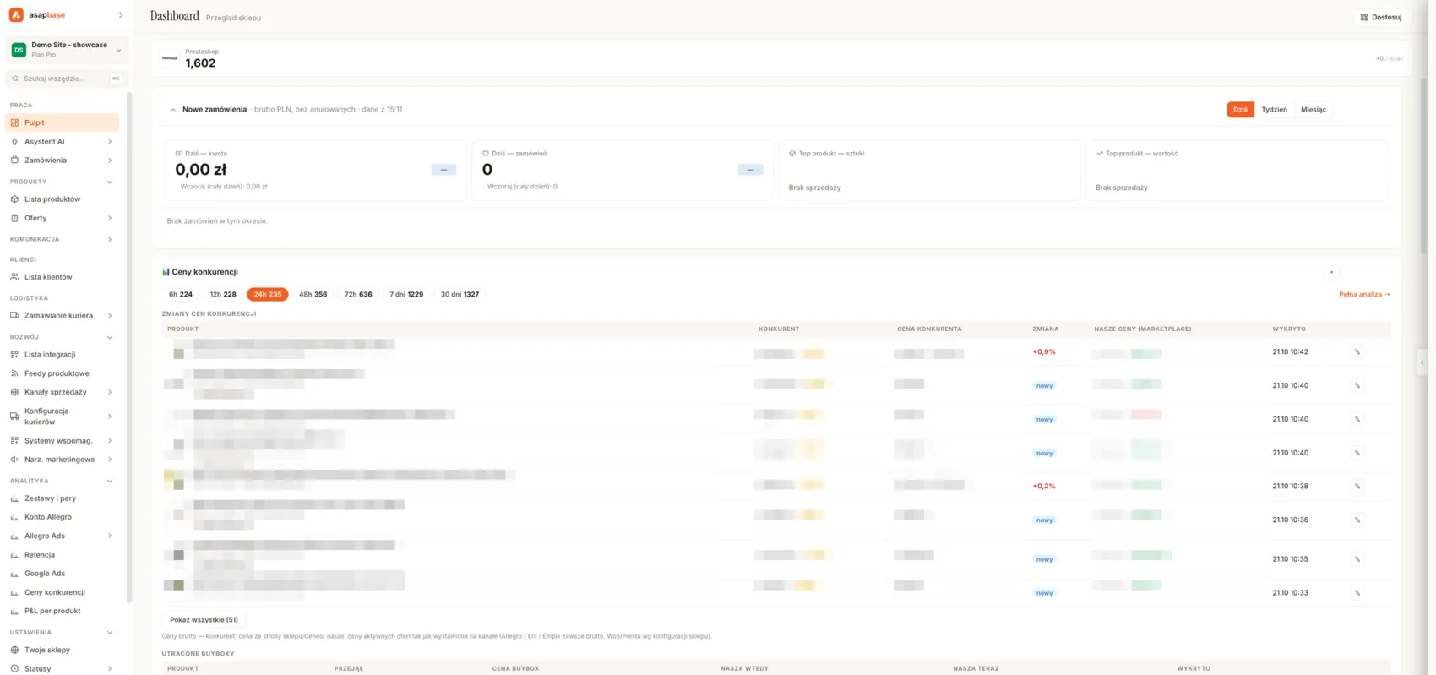Click the Konto Allegro chart icon
Image resolution: width=1436 pixels, height=675 pixels.
click(14, 517)
